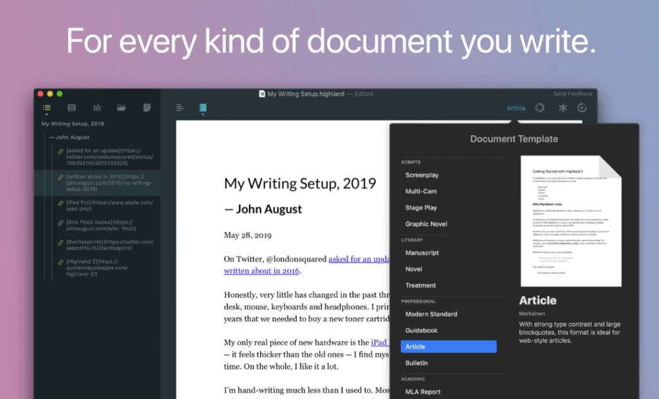
Task: Click the 'May 28, 2019' date line
Action: pyautogui.click(x=248, y=235)
